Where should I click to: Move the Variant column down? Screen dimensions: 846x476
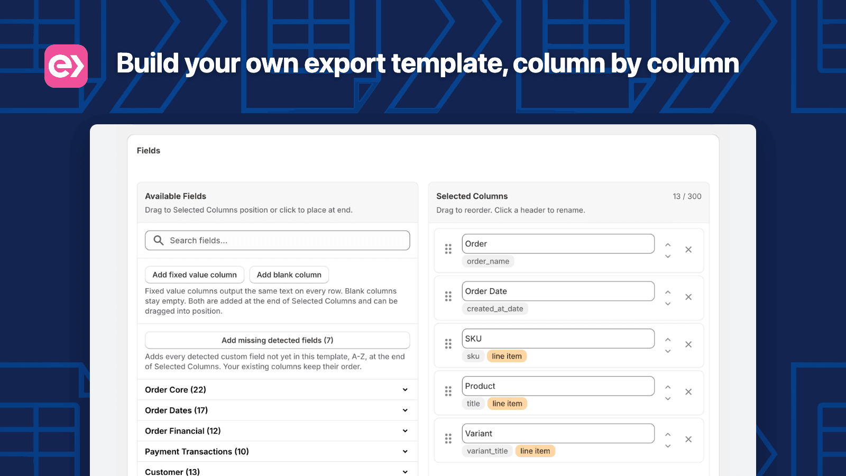(668, 446)
